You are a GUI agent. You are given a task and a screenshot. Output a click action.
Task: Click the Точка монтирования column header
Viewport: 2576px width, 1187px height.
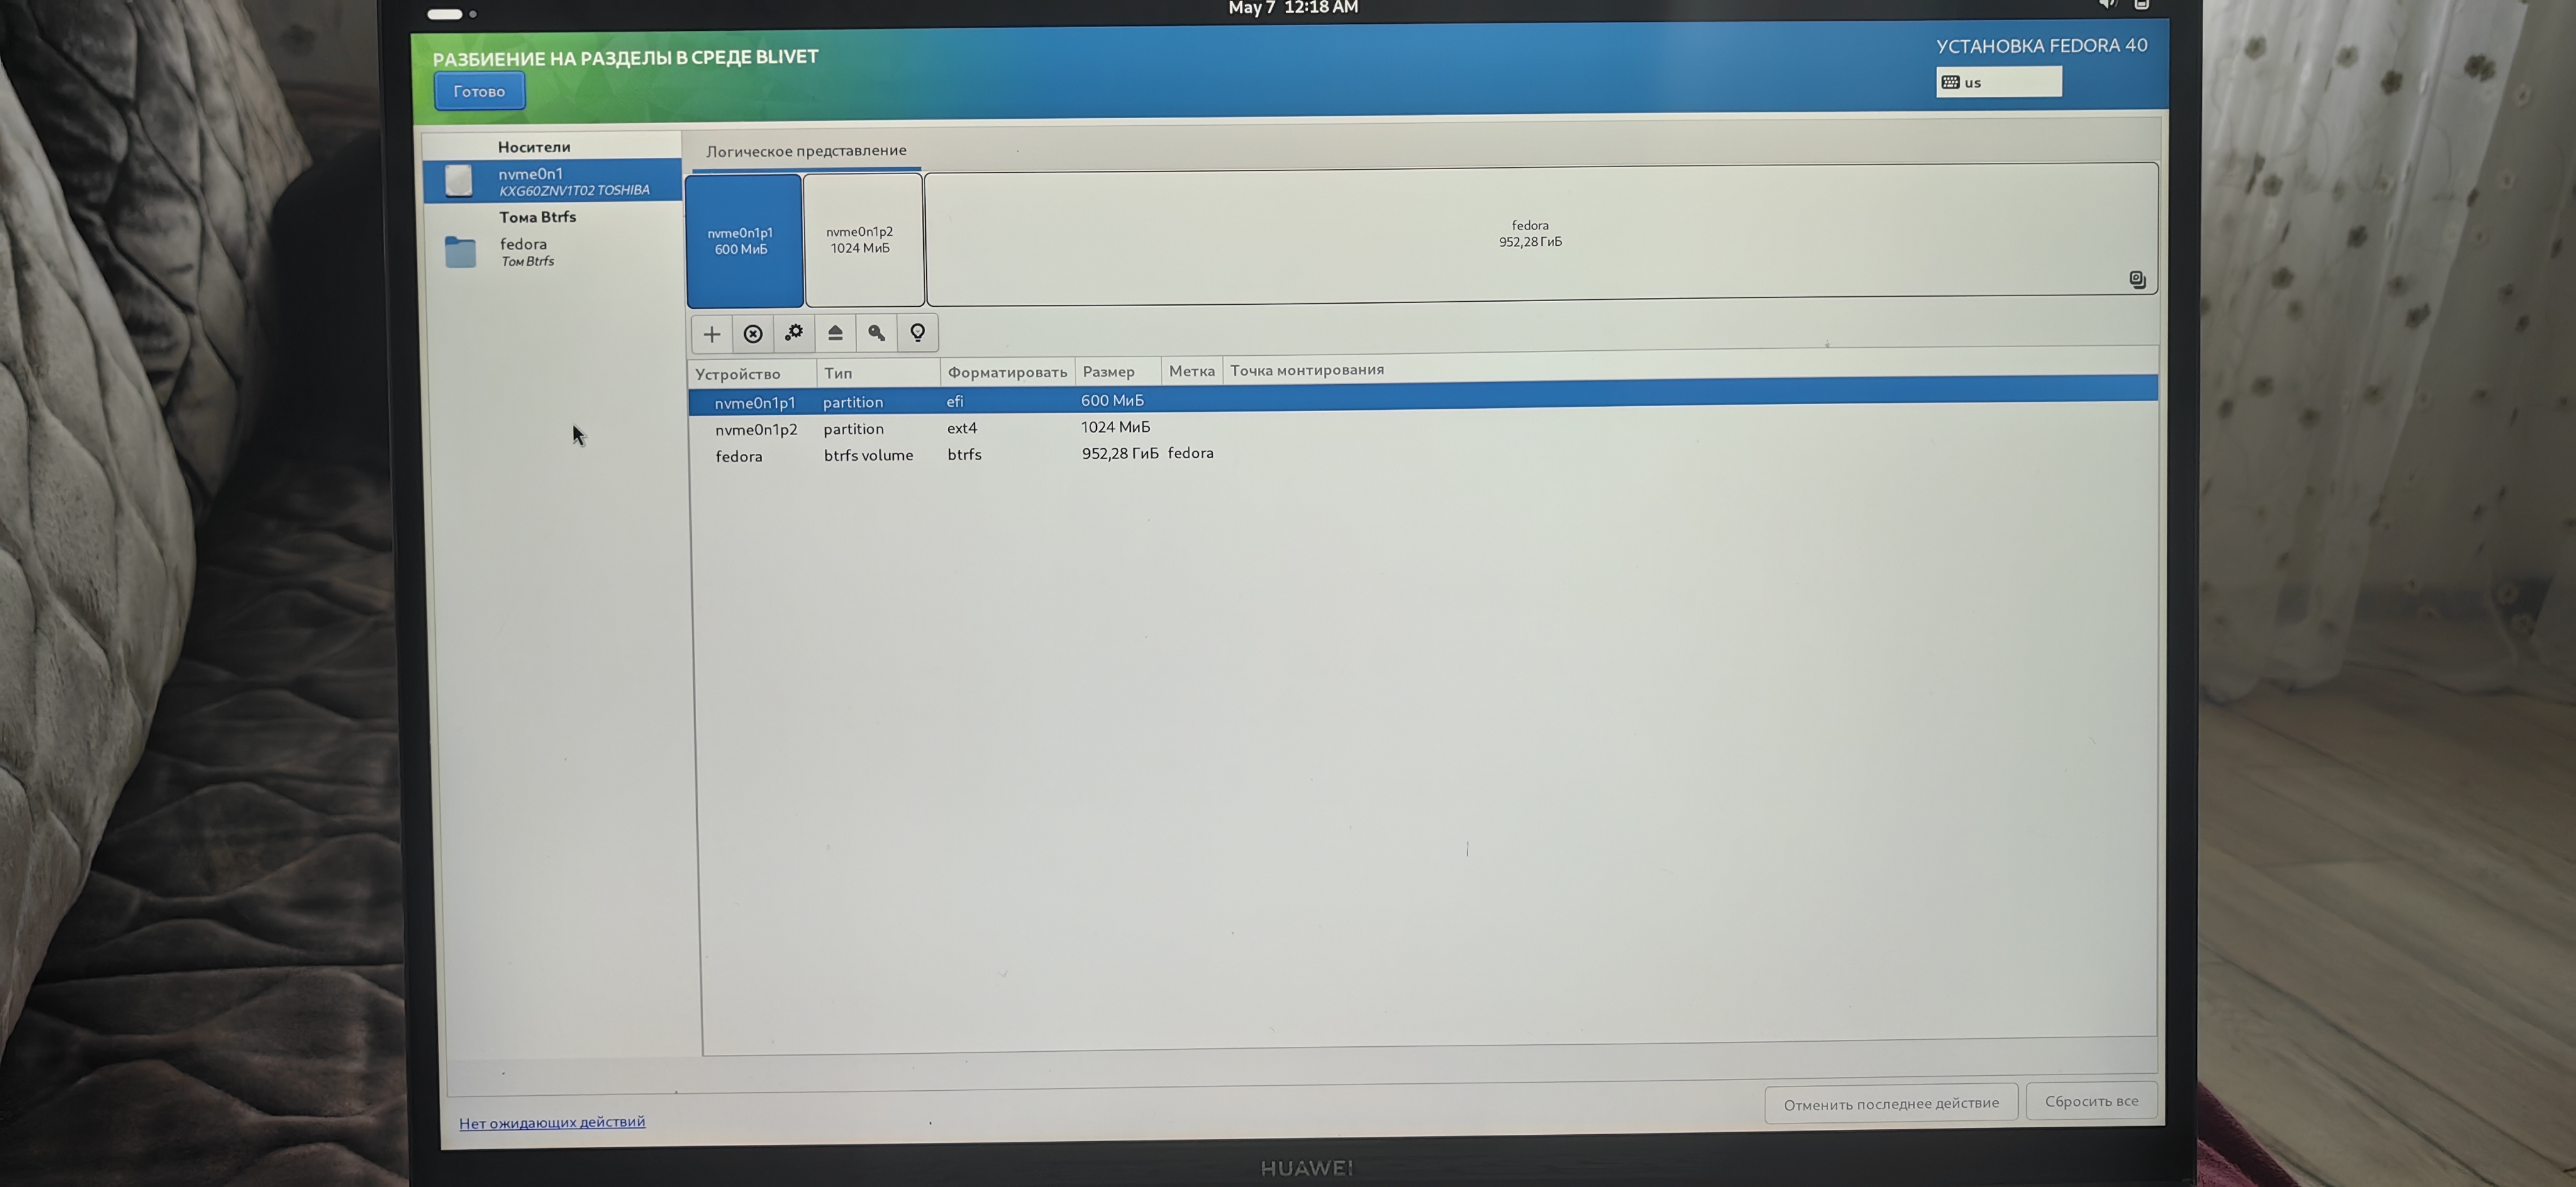[1307, 369]
